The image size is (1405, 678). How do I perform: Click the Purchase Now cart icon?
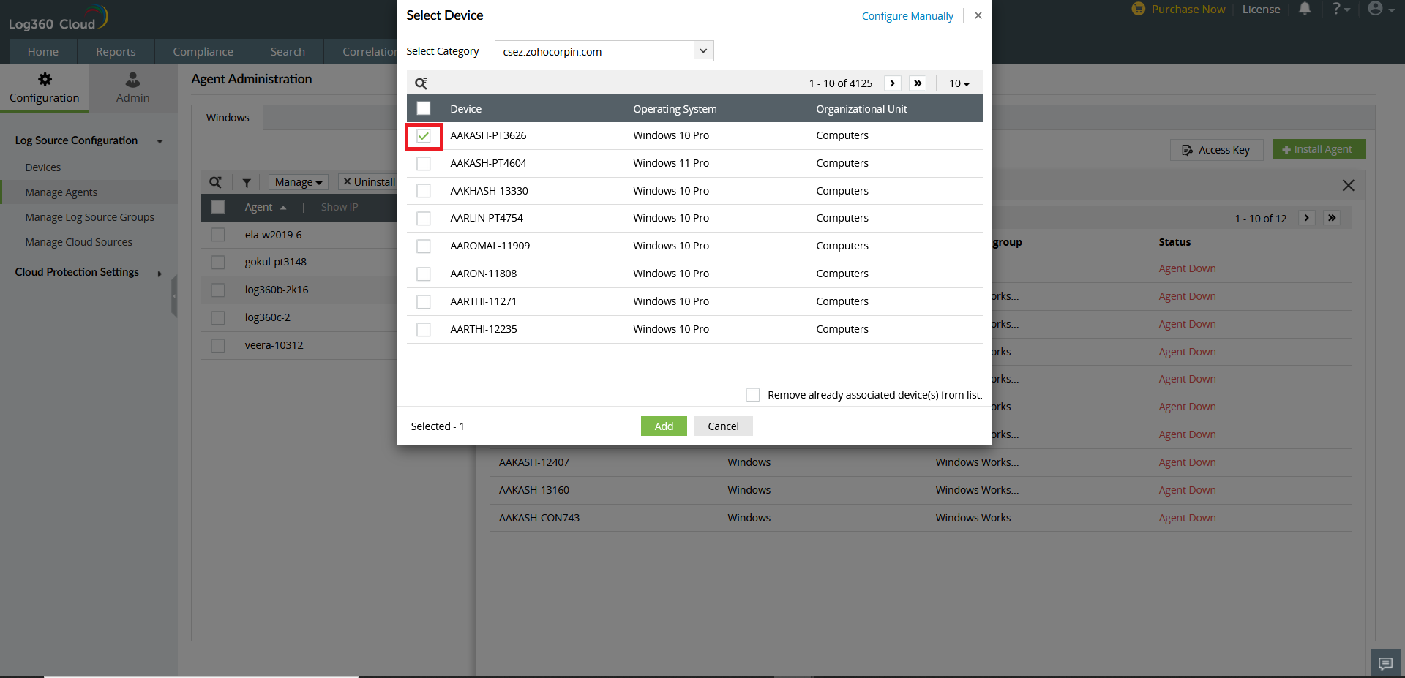click(x=1138, y=9)
